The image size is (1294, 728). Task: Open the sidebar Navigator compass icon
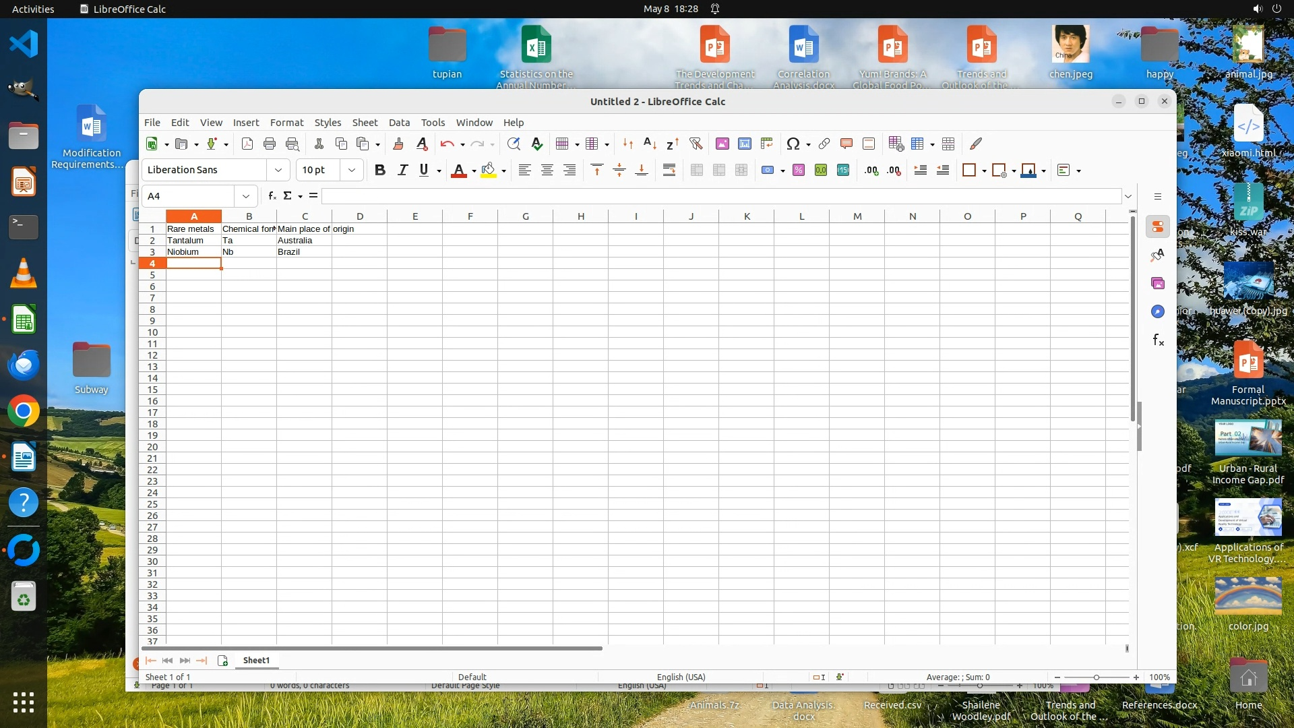coord(1157,311)
